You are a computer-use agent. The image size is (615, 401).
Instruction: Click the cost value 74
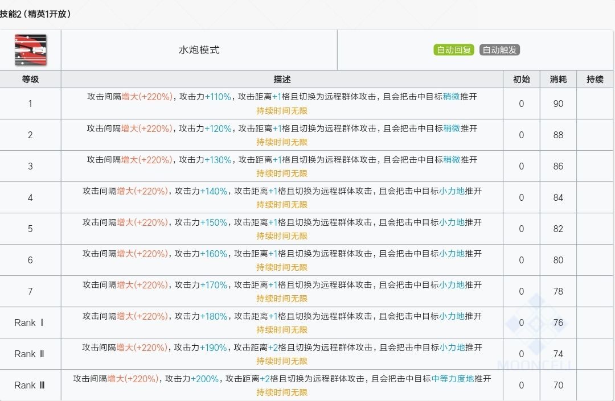[x=558, y=354]
